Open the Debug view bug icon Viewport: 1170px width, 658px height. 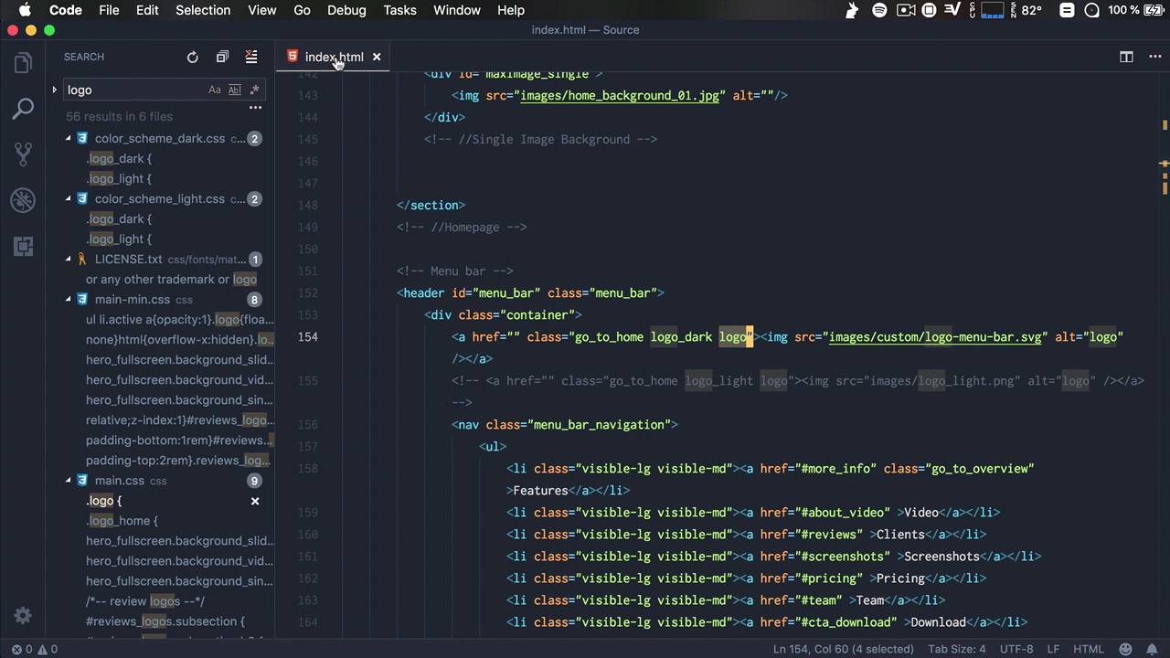click(23, 199)
